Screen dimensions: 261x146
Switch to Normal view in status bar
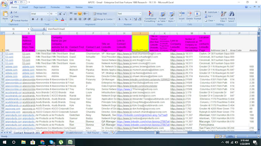(x=217, y=136)
